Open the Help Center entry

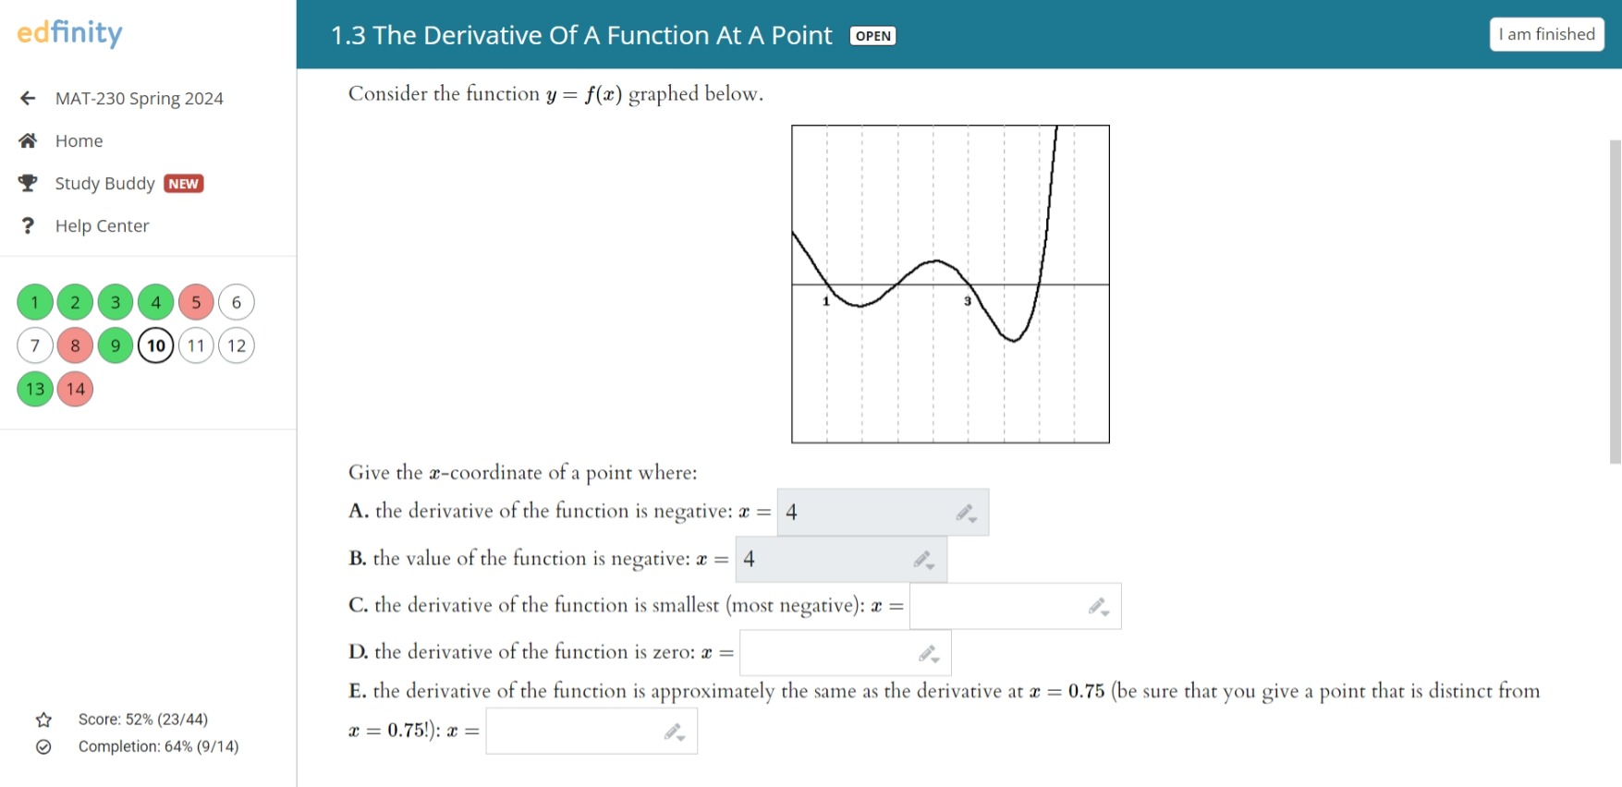(102, 225)
